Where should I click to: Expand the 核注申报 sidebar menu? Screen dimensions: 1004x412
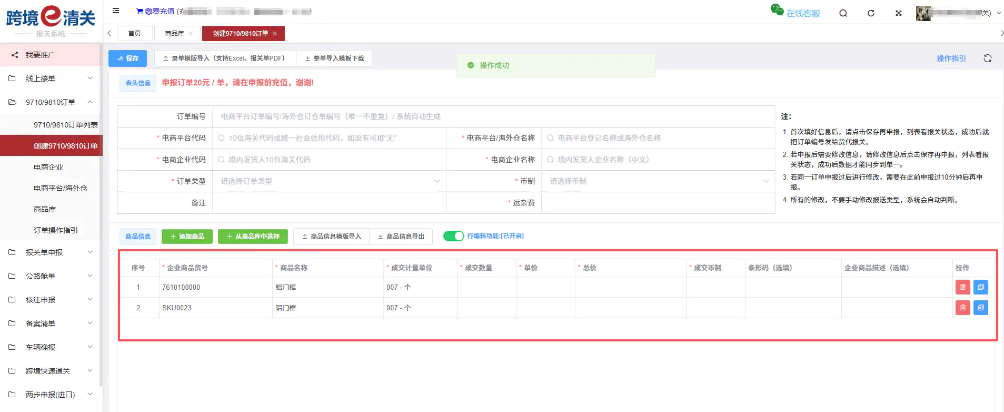click(x=50, y=300)
